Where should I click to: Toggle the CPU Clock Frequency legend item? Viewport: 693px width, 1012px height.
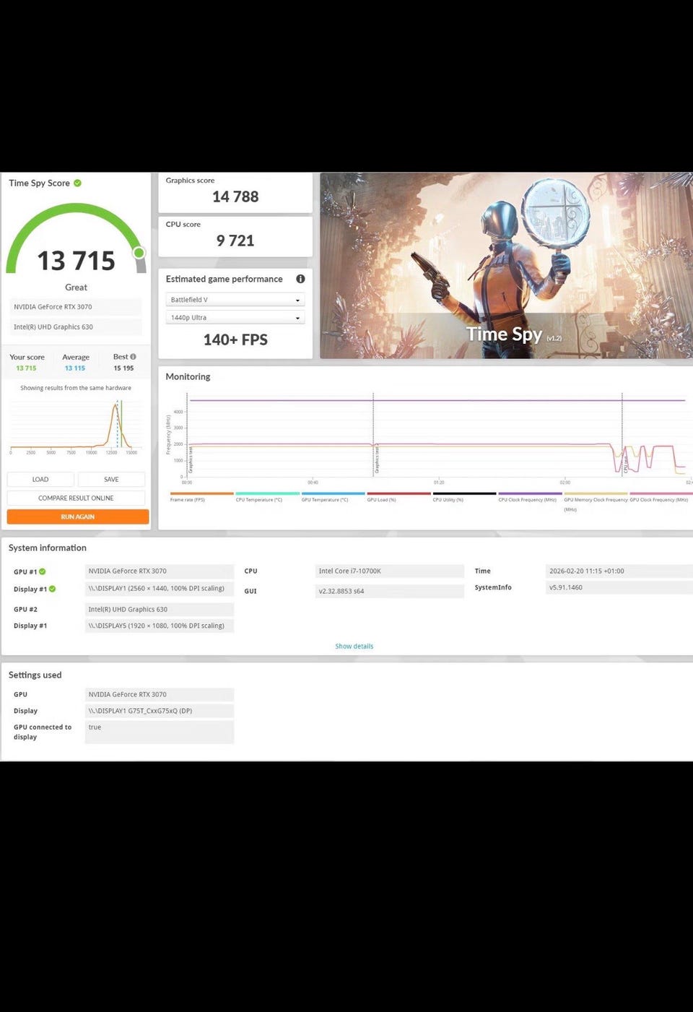pos(530,497)
